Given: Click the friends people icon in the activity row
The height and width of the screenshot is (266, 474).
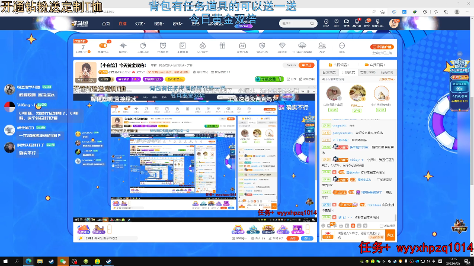Looking at the screenshot, I should click(x=322, y=46).
